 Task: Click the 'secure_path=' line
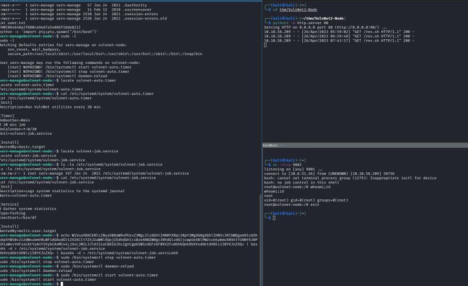coord(105,54)
